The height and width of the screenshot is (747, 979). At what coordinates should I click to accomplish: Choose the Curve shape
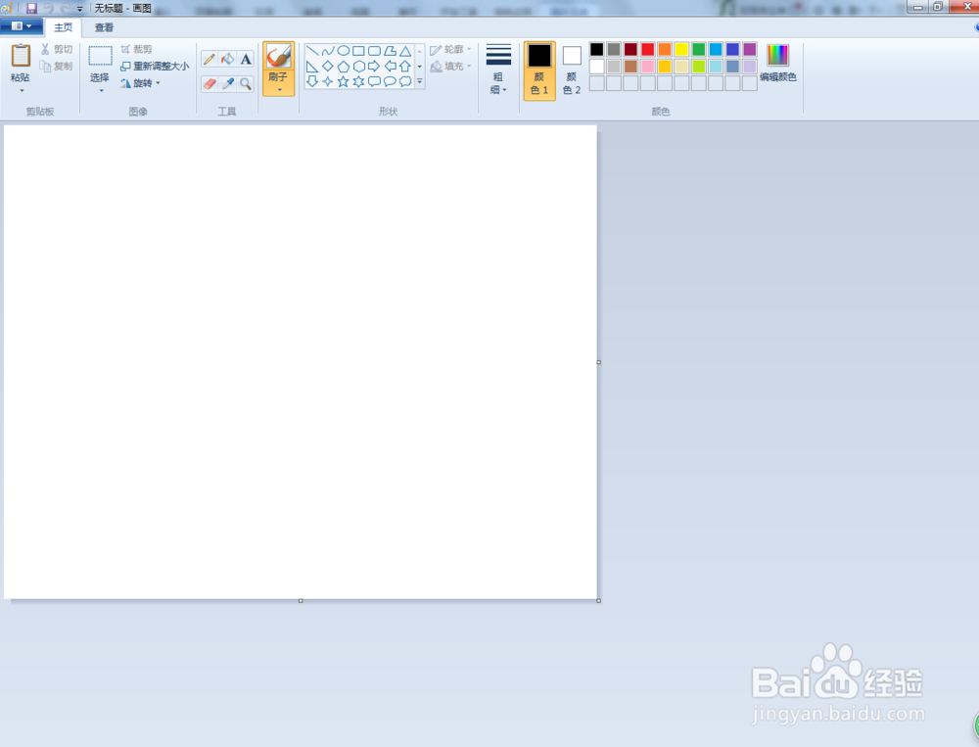pyautogui.click(x=328, y=51)
